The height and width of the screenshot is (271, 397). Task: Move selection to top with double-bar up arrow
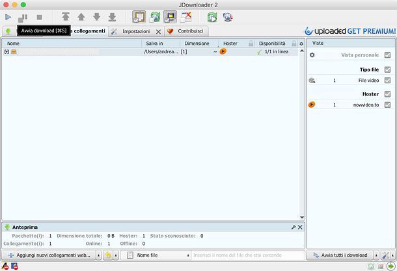[x=66, y=17]
